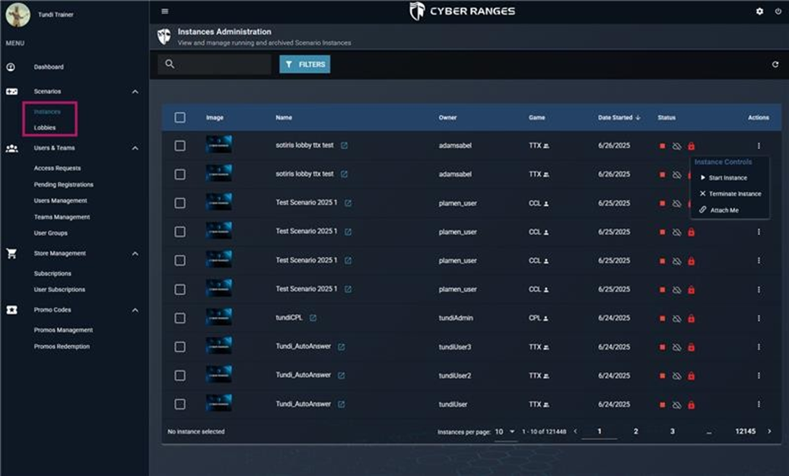
Task: Click the cloud-off icon for Test Scenario 2025 1
Action: 677,203
